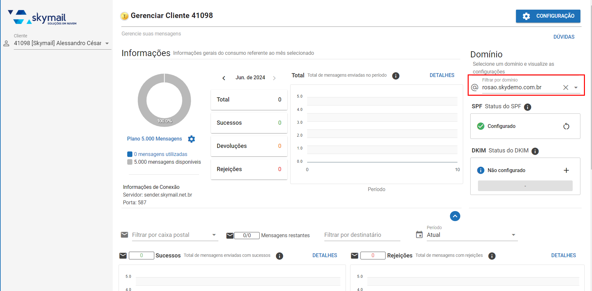Expand the domain filter dropdown arrow
Screen dimensions: 592x291
click(x=576, y=88)
